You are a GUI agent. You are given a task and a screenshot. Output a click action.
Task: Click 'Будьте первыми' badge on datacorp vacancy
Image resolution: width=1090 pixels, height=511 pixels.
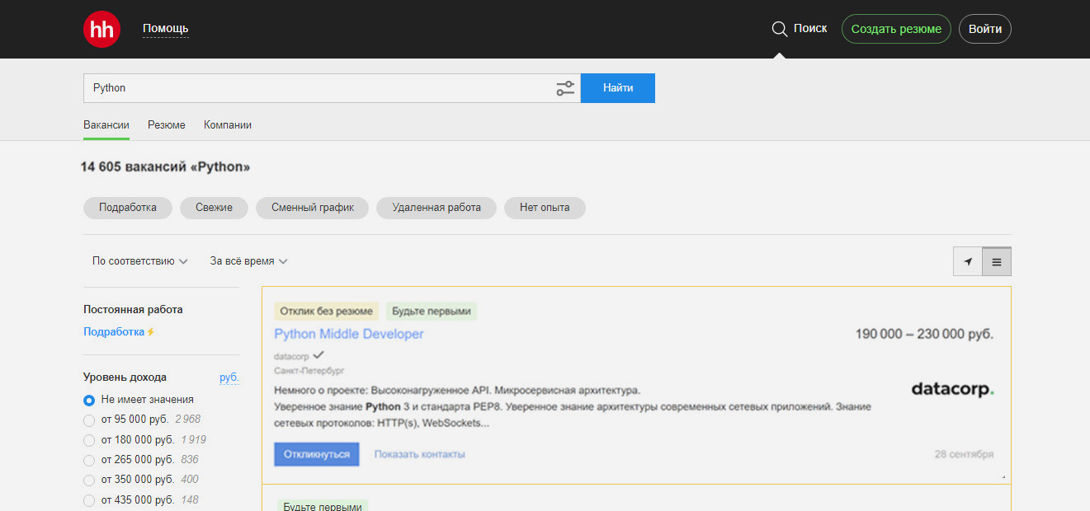(432, 312)
